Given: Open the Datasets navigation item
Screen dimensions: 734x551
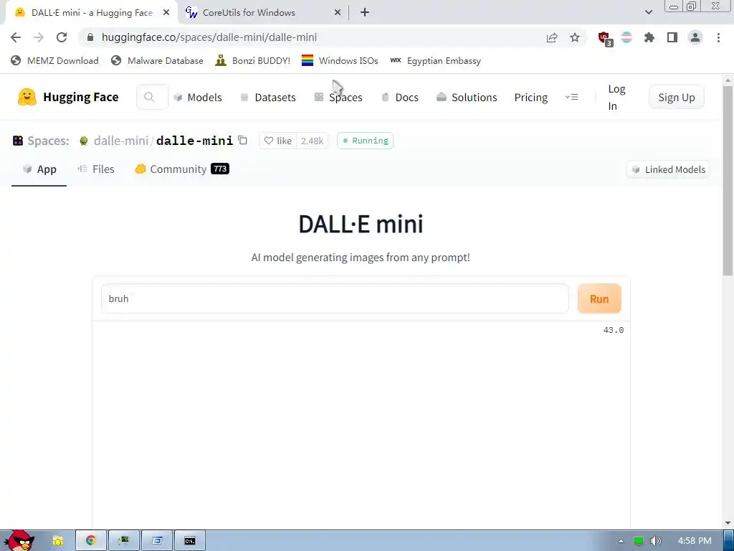Looking at the screenshot, I should [268, 98].
